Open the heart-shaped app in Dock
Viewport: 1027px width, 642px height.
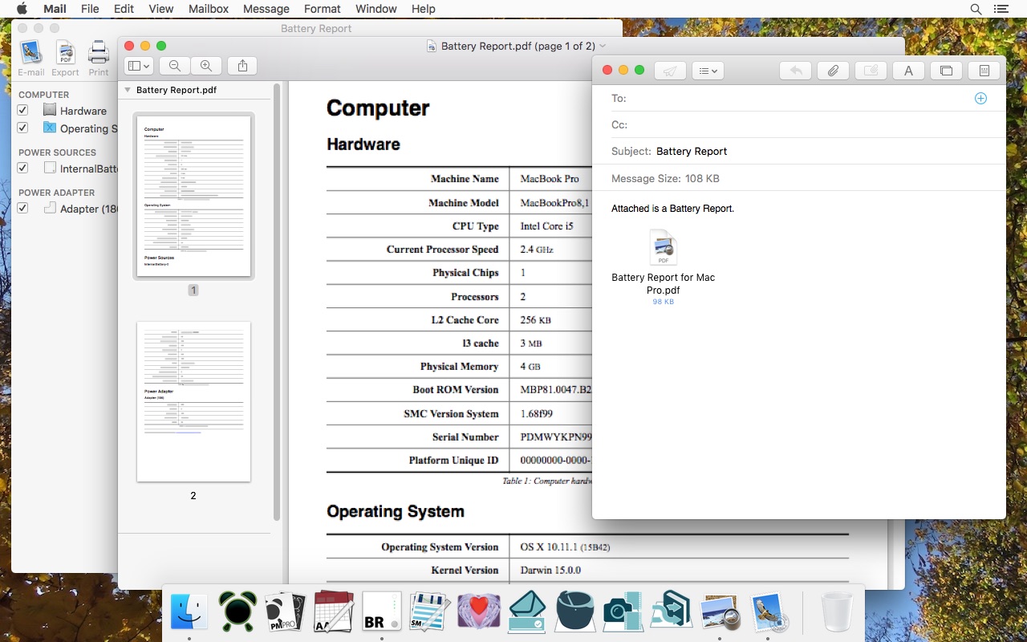pos(478,612)
